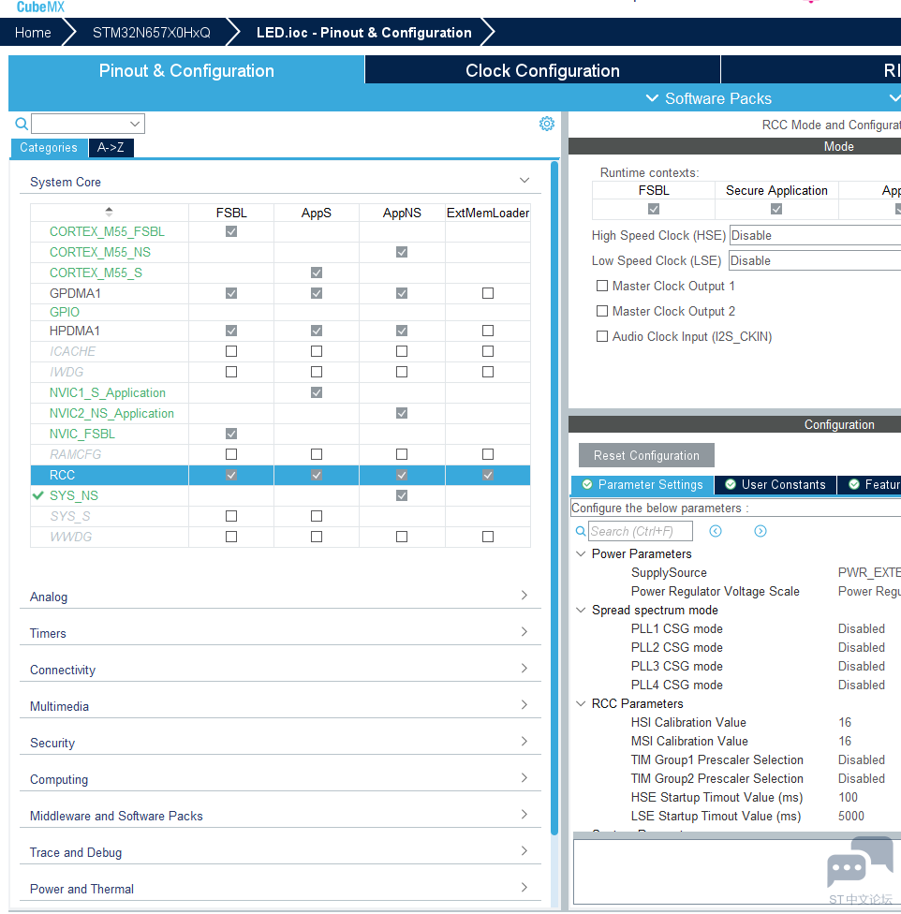901x914 pixels.
Task: Check Audio Clock Input (I2S_CKIN)
Action: 602,336
